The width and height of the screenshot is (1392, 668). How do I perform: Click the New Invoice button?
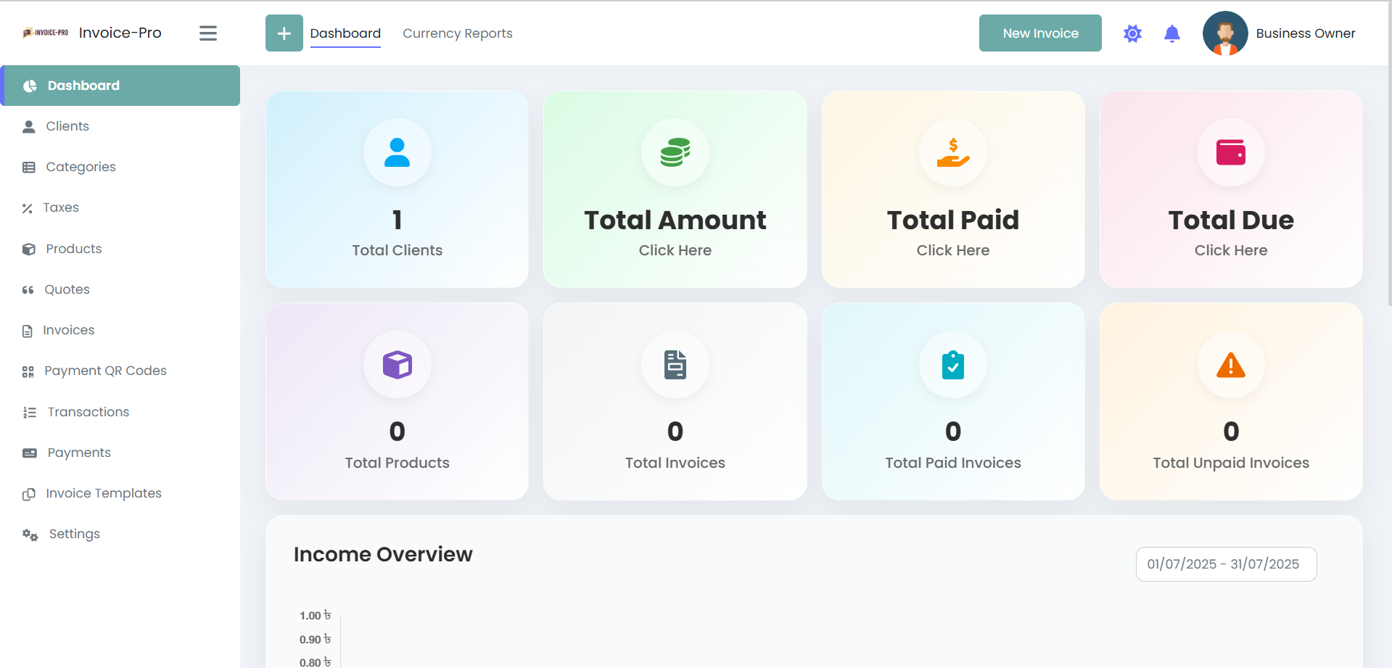(x=1039, y=33)
